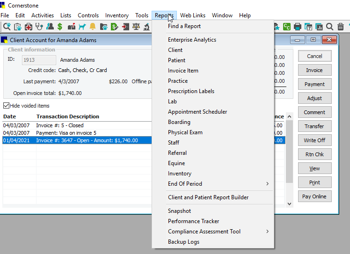This screenshot has height=254, width=350.
Task: Click the Pay Online button
Action: coord(314,196)
